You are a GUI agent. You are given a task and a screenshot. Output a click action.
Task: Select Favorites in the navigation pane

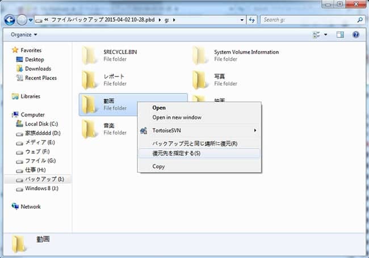tap(31, 50)
